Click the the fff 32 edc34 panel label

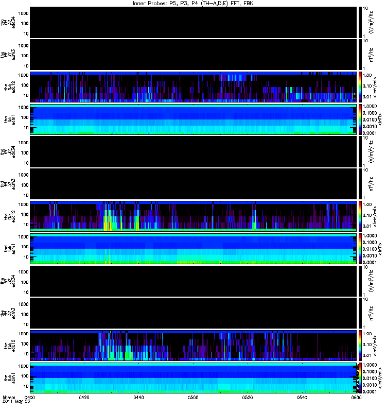(x=8, y=281)
